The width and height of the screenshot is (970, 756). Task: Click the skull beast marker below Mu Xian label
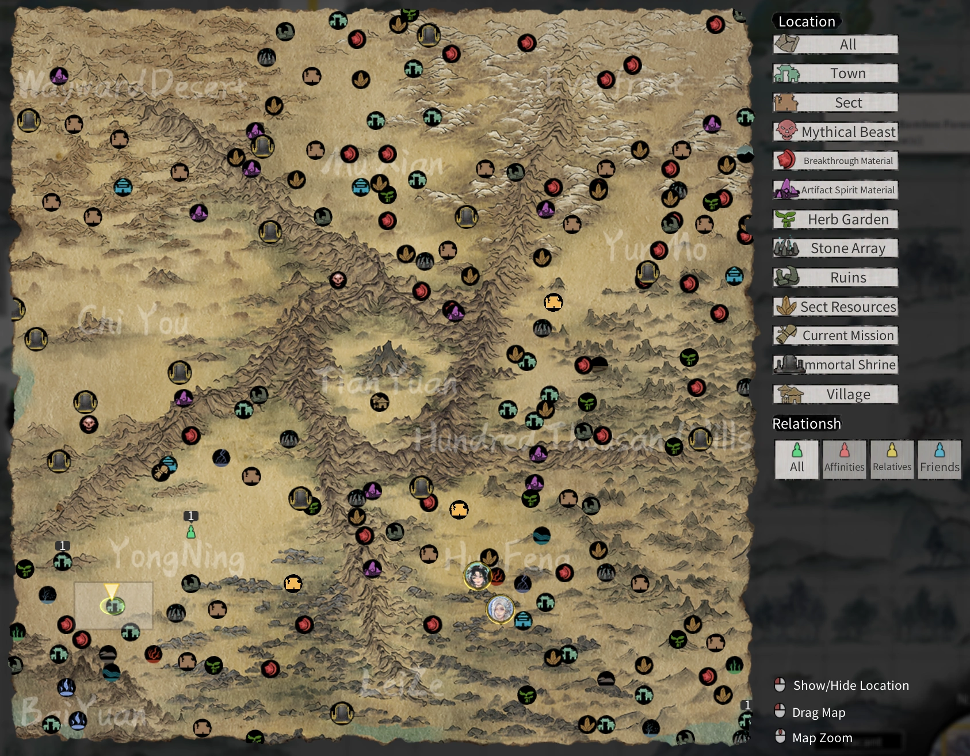[x=338, y=280]
